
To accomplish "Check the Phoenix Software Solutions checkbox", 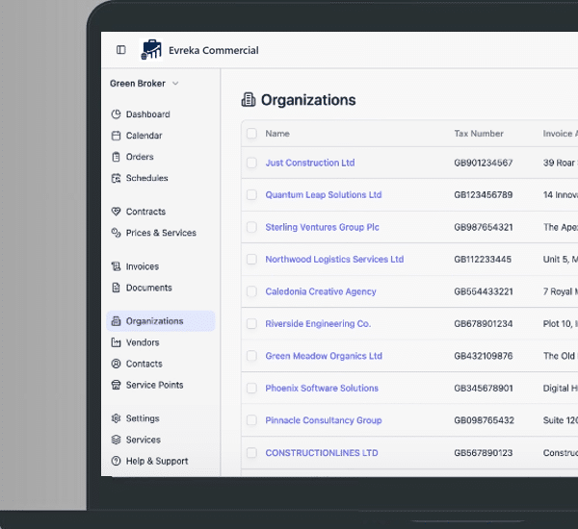I will tap(251, 388).
